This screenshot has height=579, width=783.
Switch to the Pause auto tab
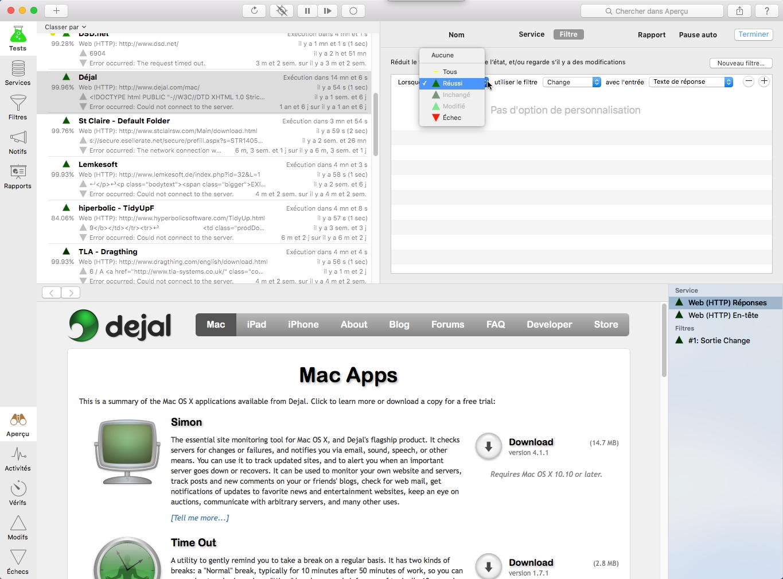click(698, 34)
